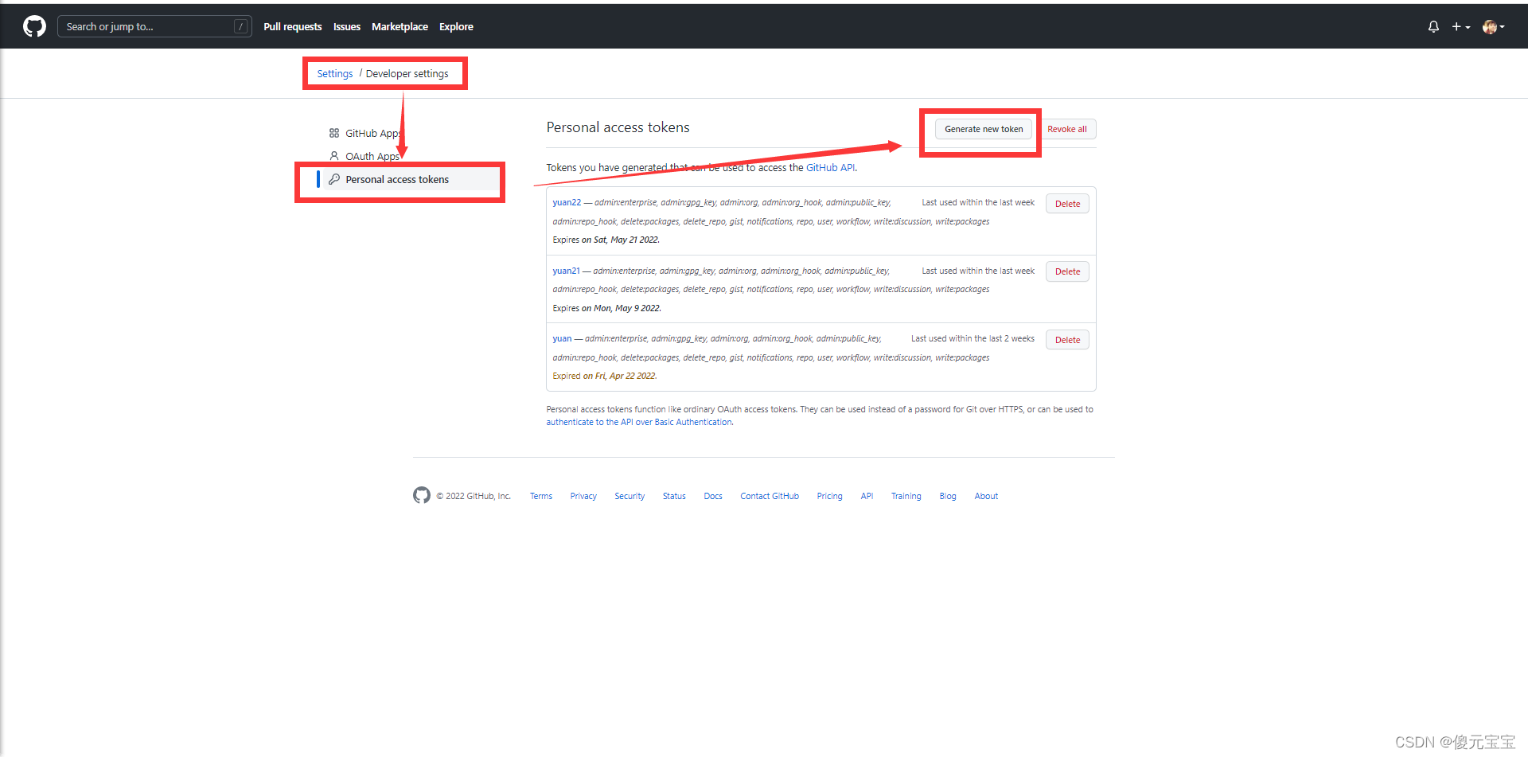The height and width of the screenshot is (757, 1528).
Task: Open the notifications bell icon
Action: click(x=1433, y=27)
